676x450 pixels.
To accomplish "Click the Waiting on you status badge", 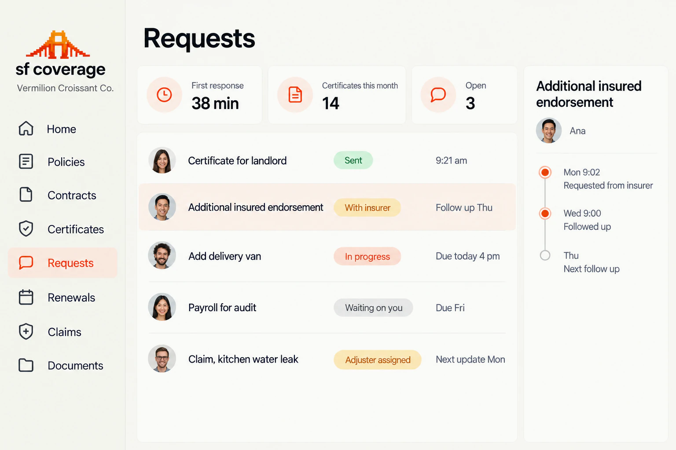I will [x=373, y=308].
